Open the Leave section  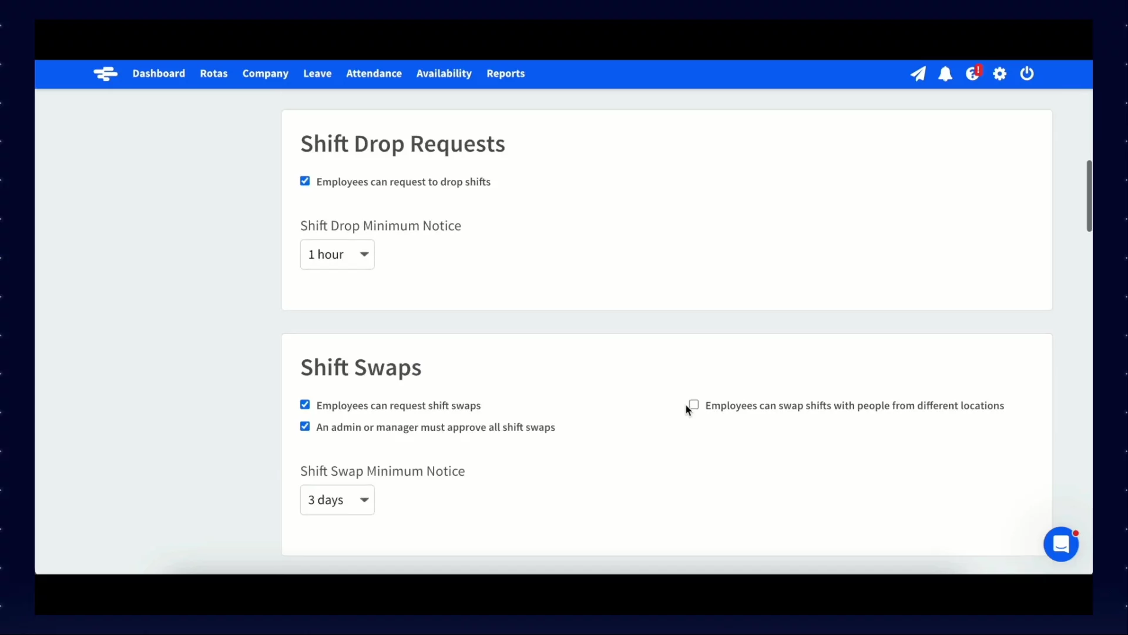pyautogui.click(x=317, y=73)
